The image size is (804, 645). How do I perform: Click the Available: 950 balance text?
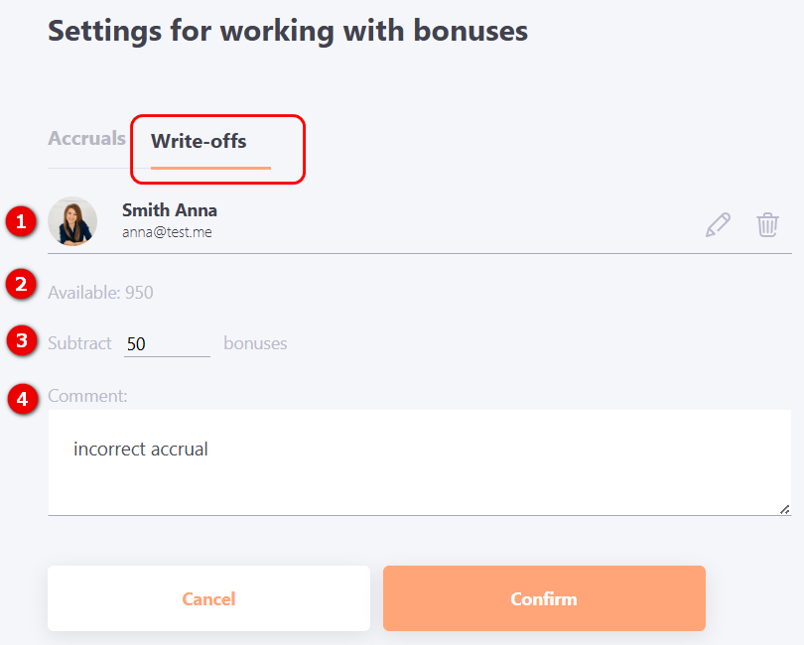click(x=100, y=293)
